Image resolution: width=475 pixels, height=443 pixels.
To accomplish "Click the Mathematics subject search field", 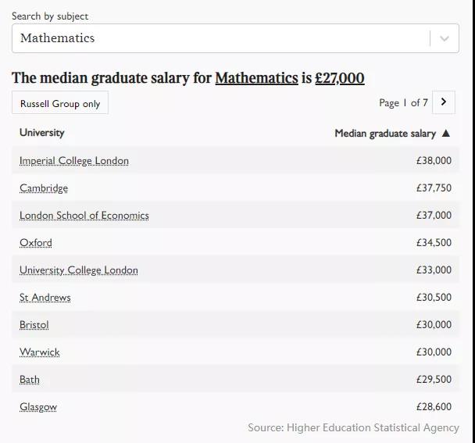I will pos(219,38).
